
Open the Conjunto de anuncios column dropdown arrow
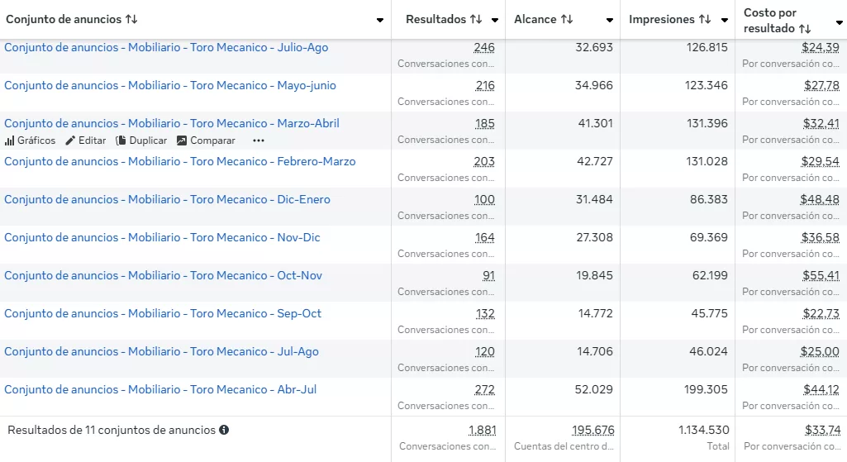380,20
